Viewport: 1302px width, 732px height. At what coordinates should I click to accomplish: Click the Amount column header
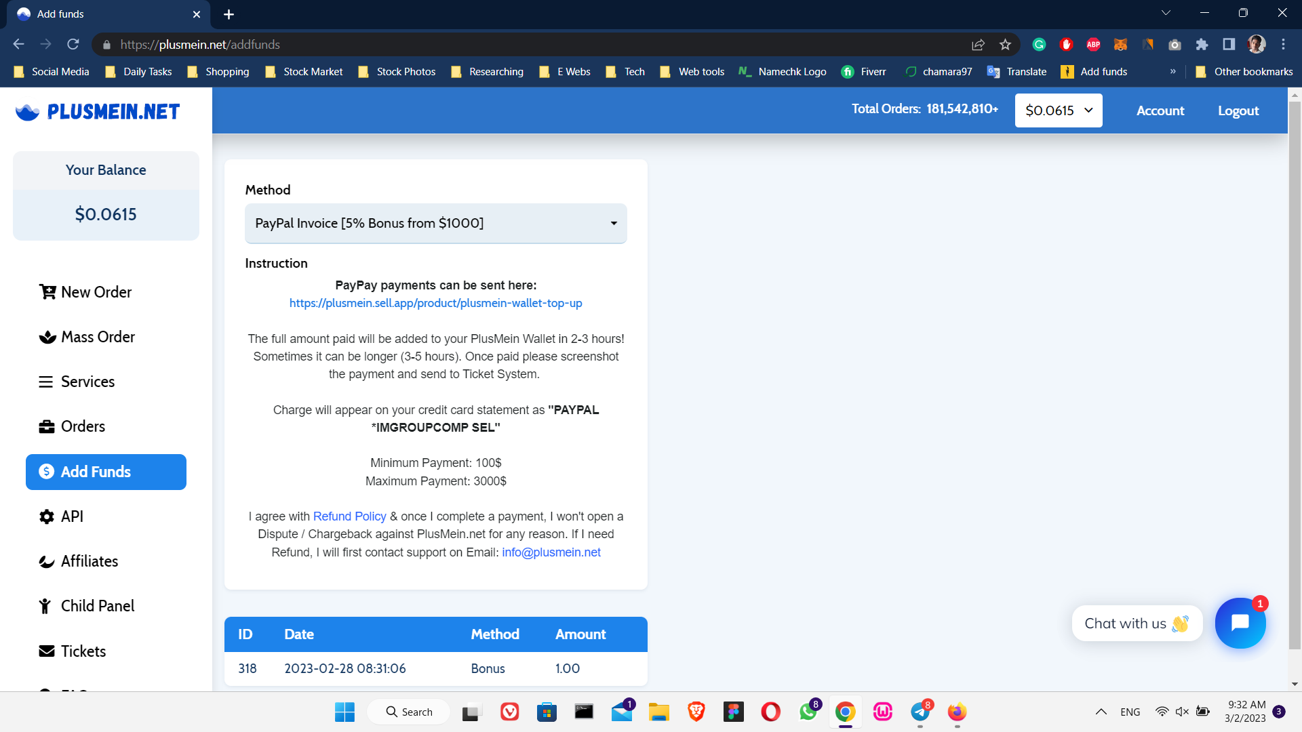[x=580, y=634]
